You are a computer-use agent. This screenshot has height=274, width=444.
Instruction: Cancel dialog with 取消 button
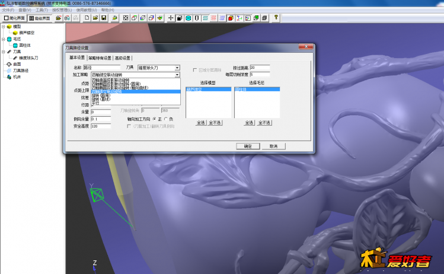click(x=273, y=146)
